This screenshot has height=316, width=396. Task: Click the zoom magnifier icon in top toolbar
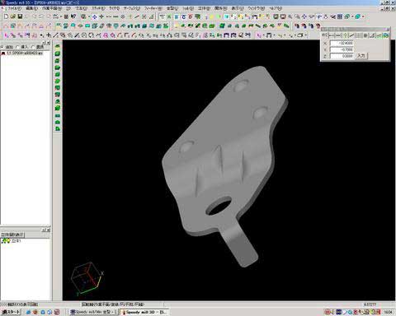pyautogui.click(x=290, y=16)
